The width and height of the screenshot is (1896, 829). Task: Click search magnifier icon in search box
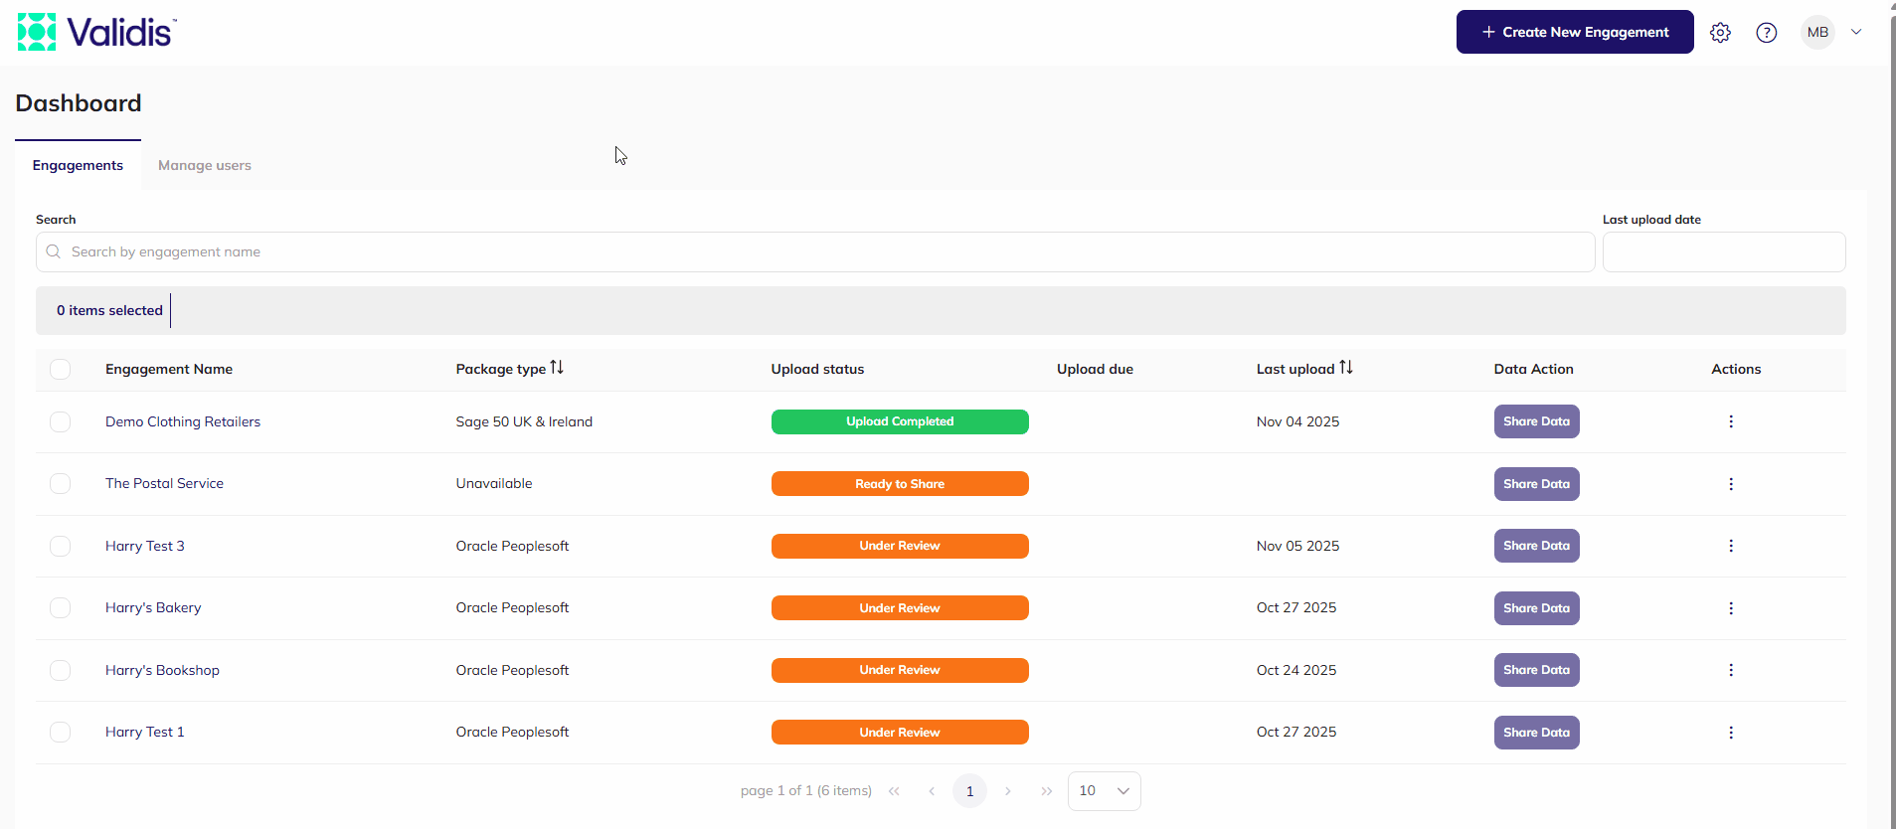[54, 251]
